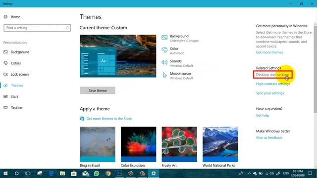
Task: Click Get more themes in the Store link
Action: [x=109, y=119]
